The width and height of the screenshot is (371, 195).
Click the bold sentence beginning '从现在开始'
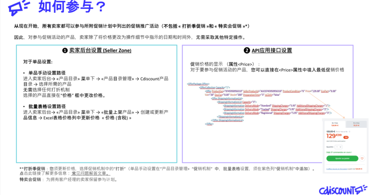click(132, 26)
